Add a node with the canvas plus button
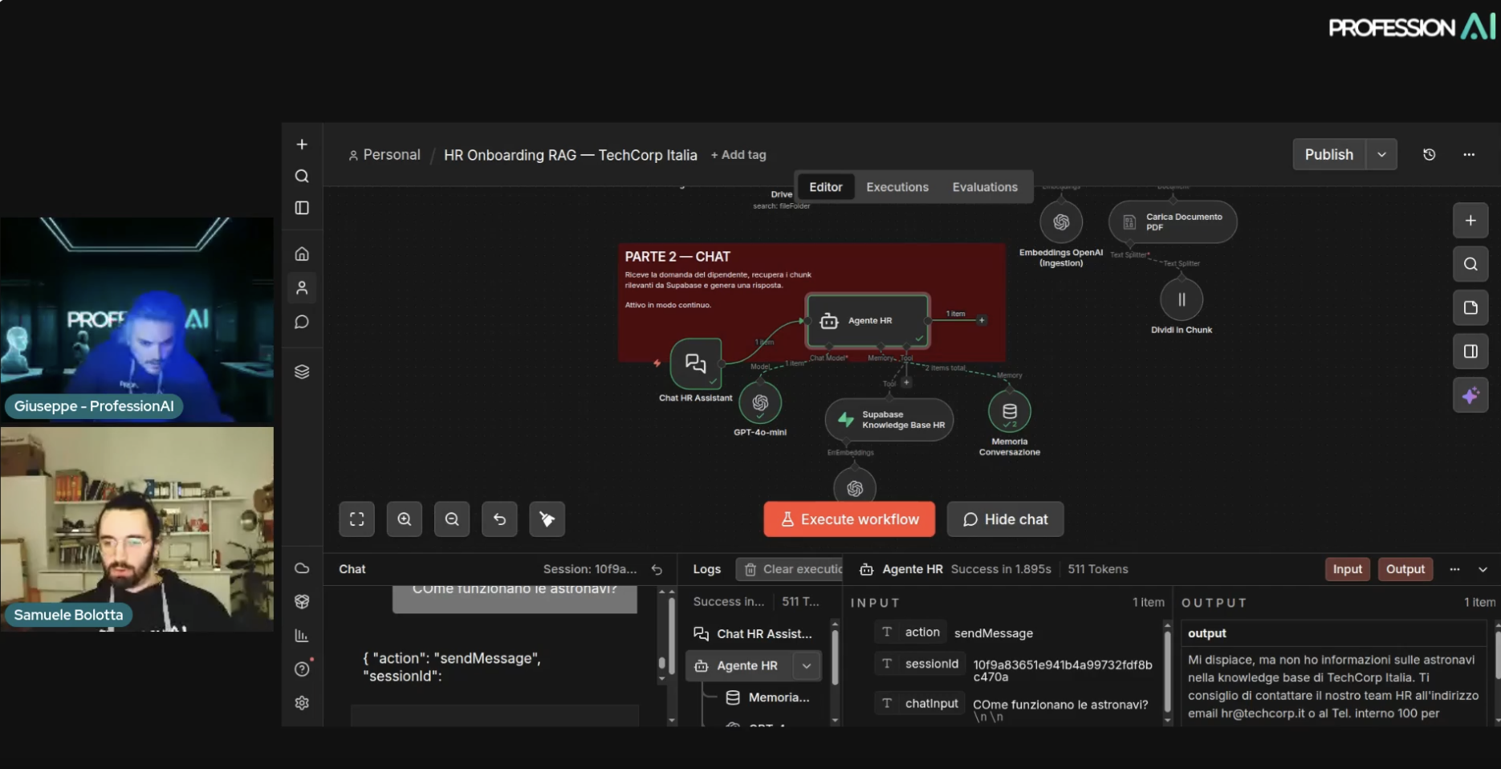This screenshot has height=769, width=1501. (x=1470, y=221)
